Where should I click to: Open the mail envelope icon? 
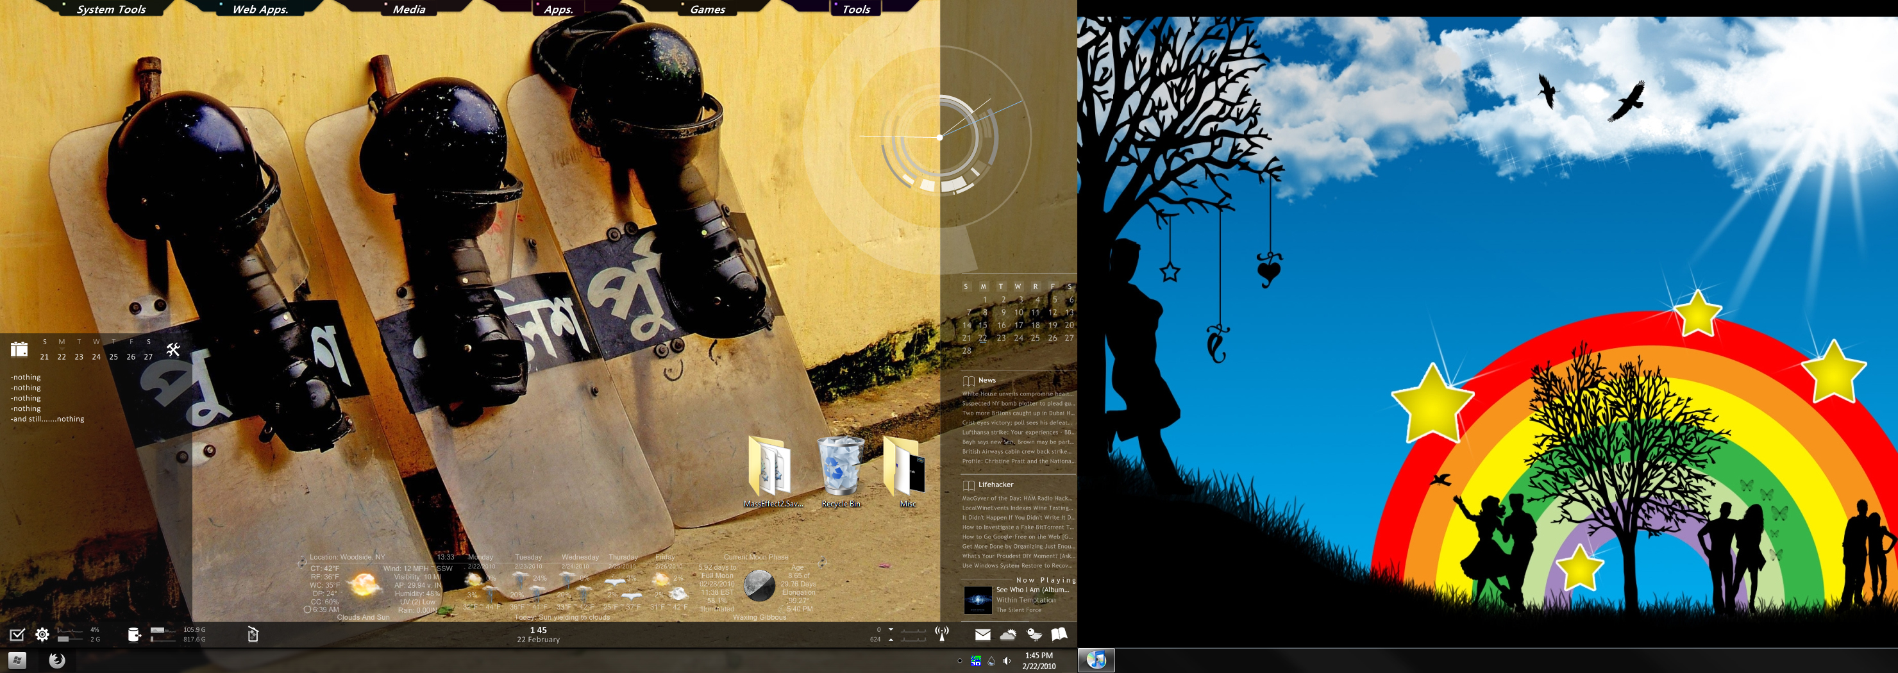pos(983,634)
